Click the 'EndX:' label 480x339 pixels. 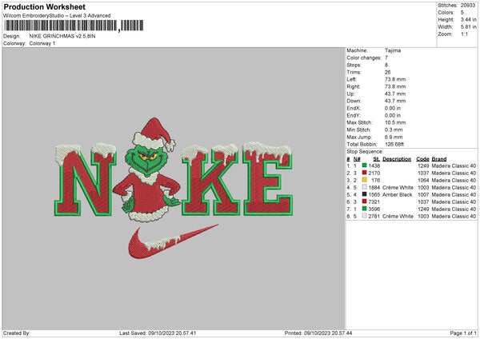(x=354, y=108)
